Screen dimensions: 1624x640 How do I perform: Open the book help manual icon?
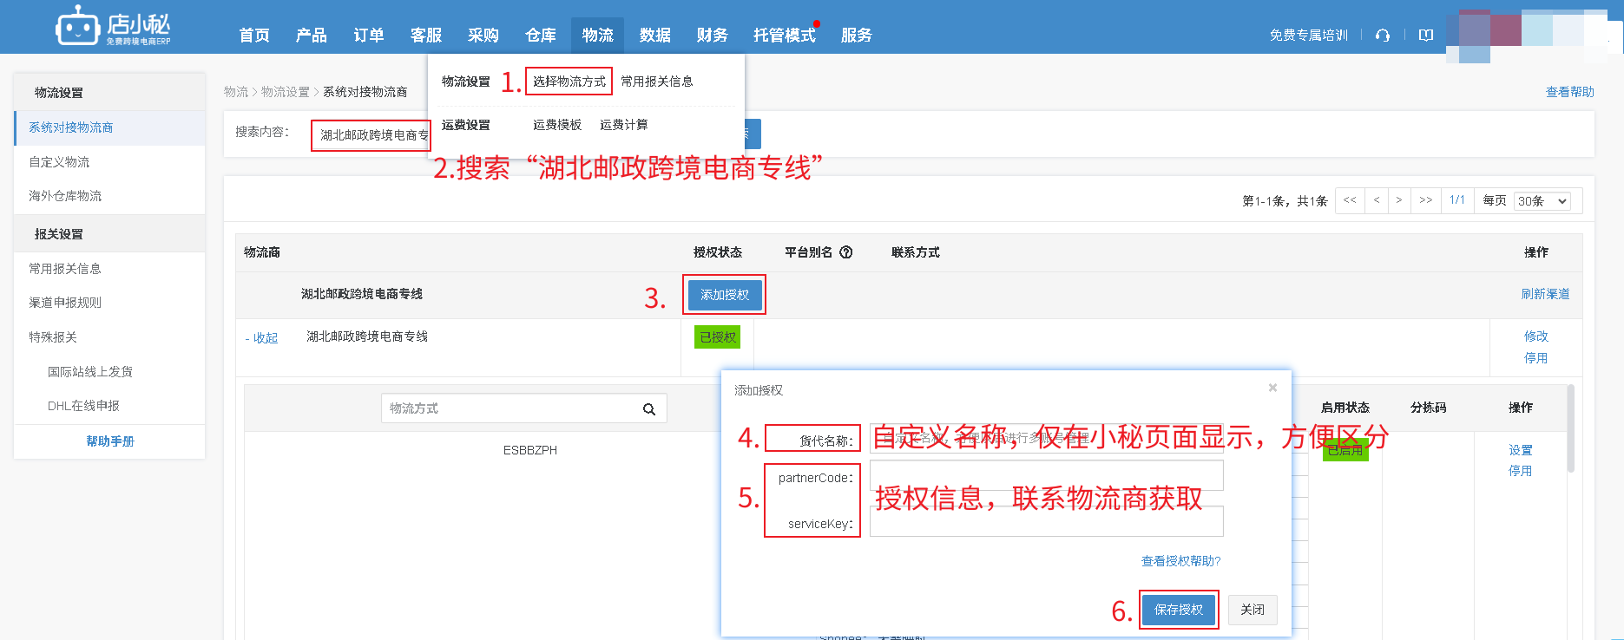[x=1425, y=36]
